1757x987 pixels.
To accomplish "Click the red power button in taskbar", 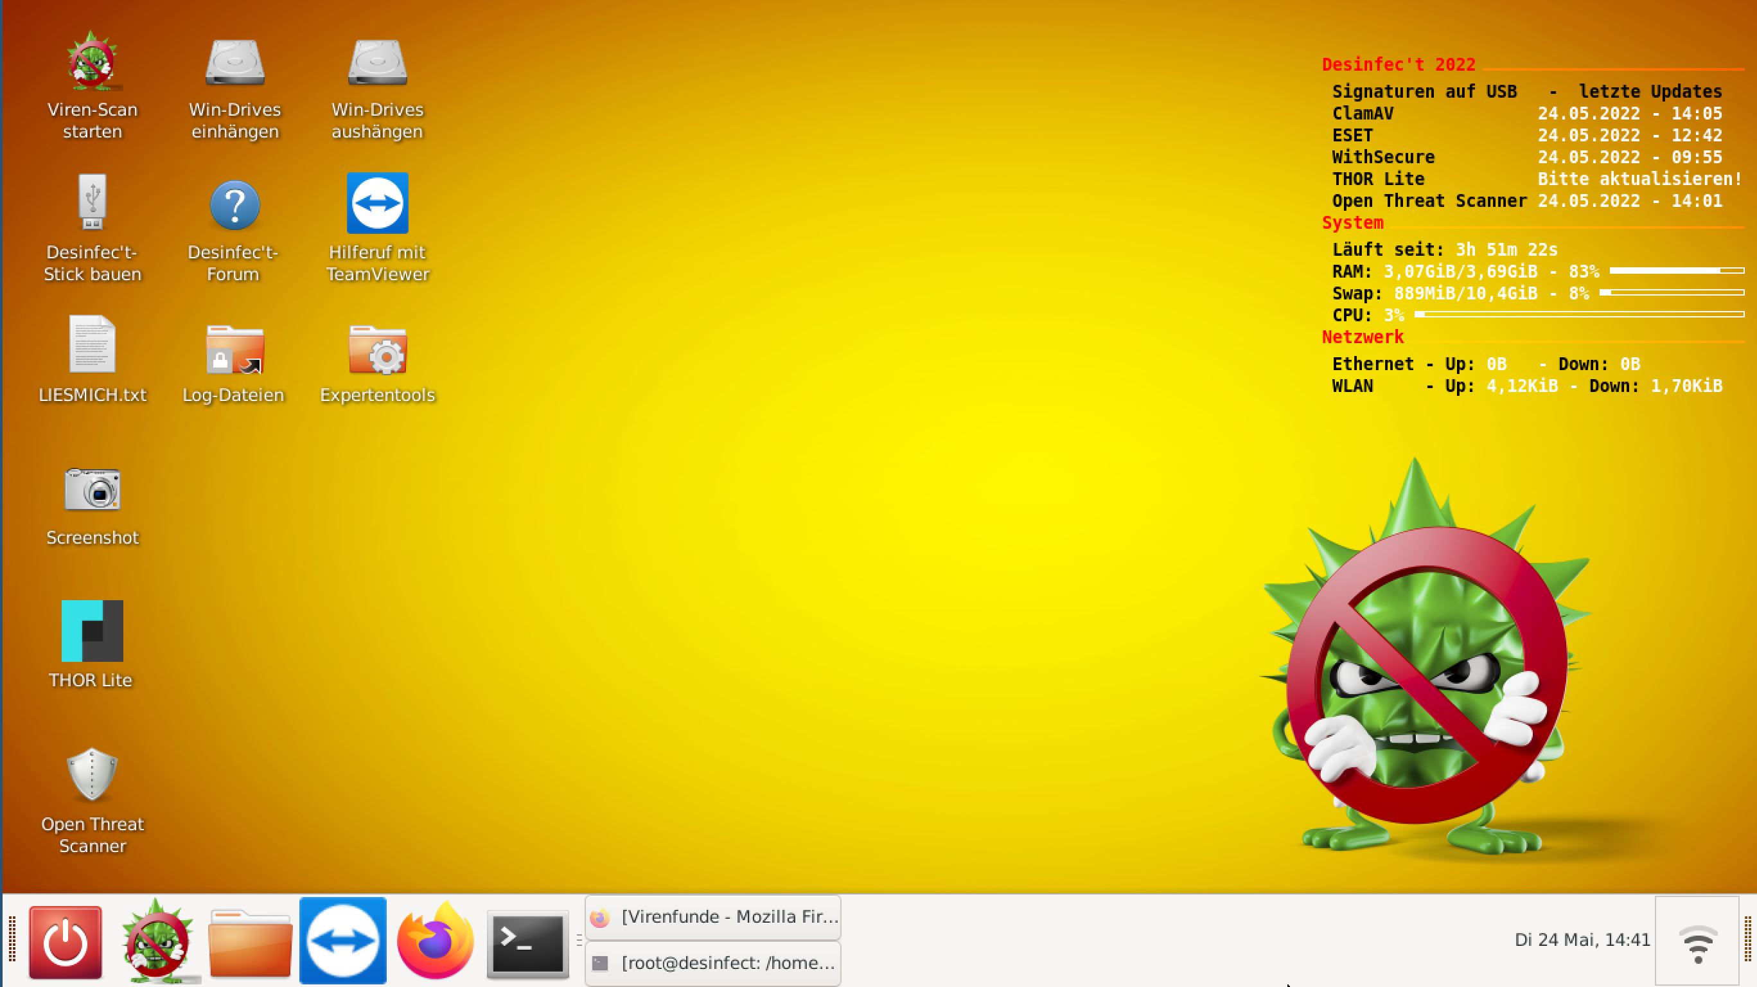I will 66,943.
